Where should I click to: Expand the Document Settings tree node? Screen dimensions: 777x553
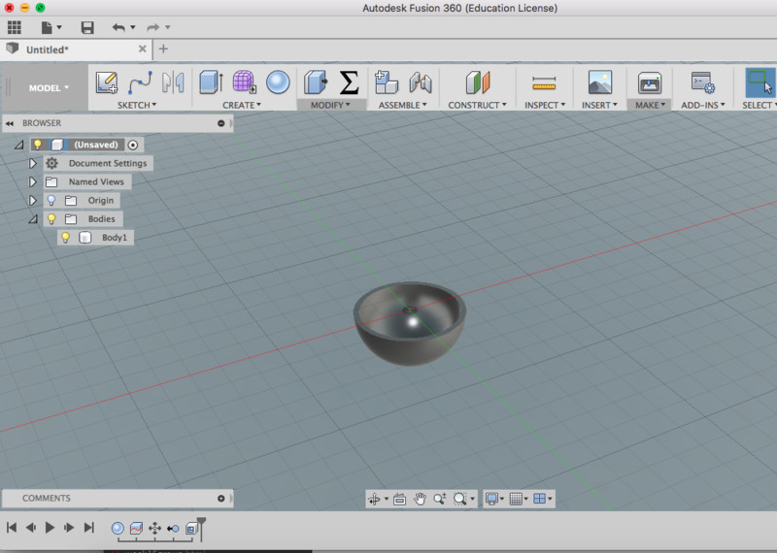point(33,163)
